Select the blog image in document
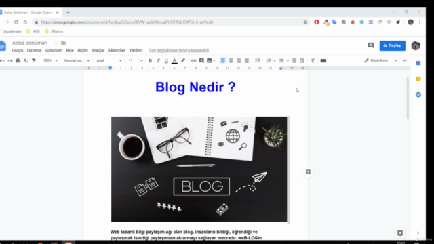Viewport: 434px width, 244px height. click(x=199, y=169)
